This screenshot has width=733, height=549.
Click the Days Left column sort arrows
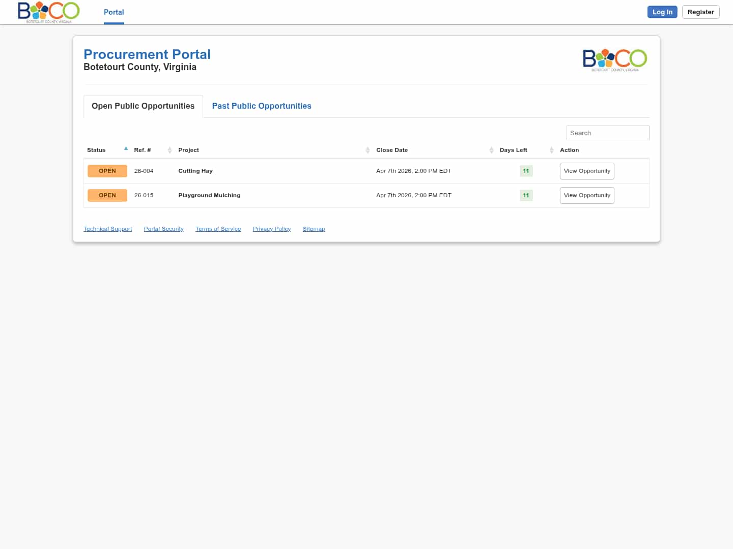tap(551, 150)
